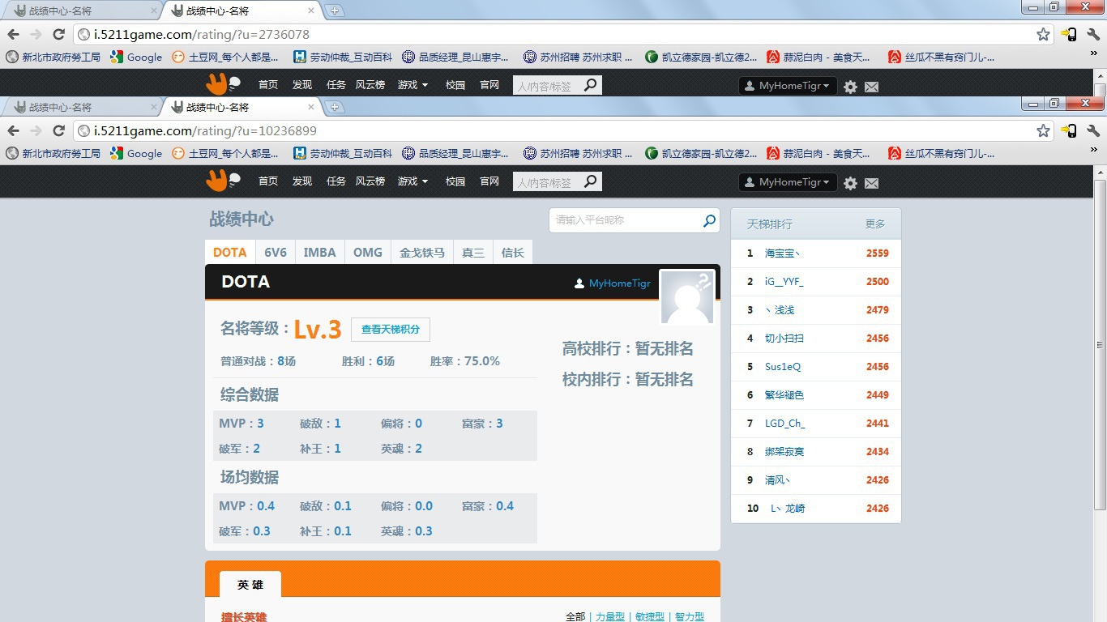1107x622 pixels.
Task: Click the MyHomeTigr link in the DOTA header
Action: tap(620, 283)
